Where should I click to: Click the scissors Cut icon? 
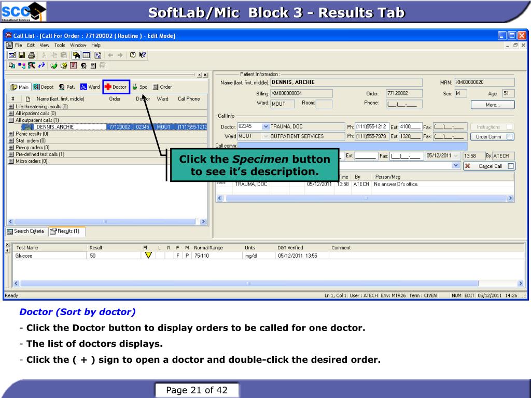[44, 55]
